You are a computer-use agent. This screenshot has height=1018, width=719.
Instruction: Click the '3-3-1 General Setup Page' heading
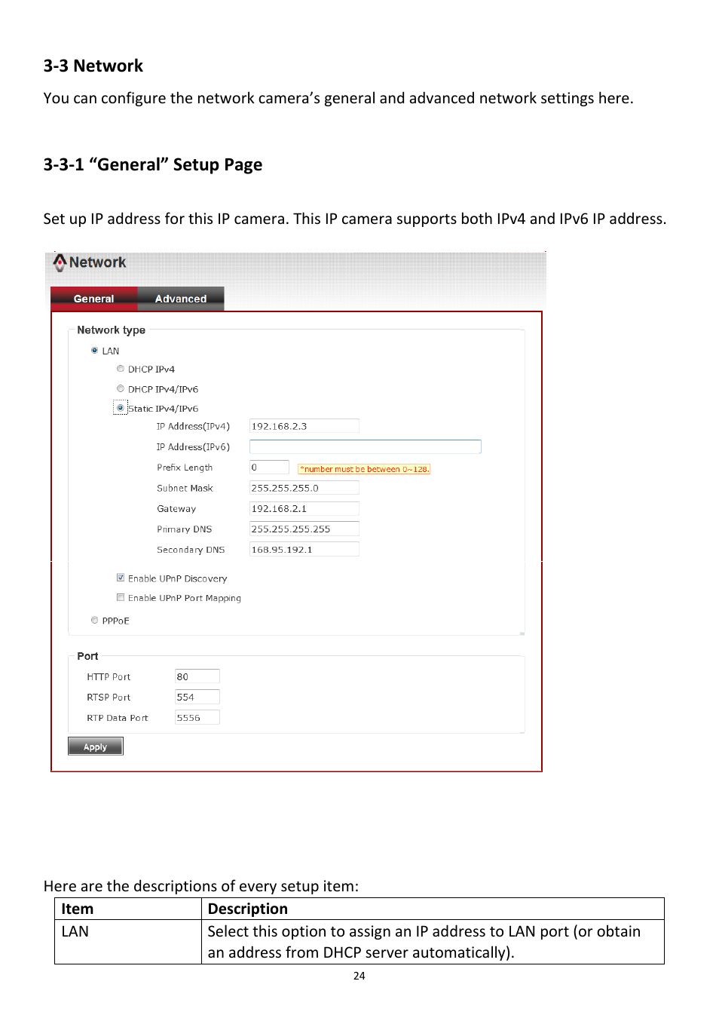153,164
